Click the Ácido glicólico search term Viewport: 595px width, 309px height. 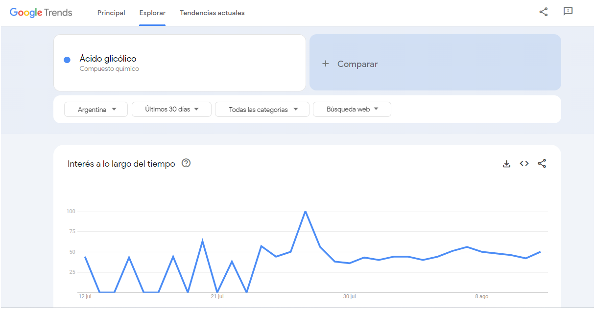tap(108, 59)
